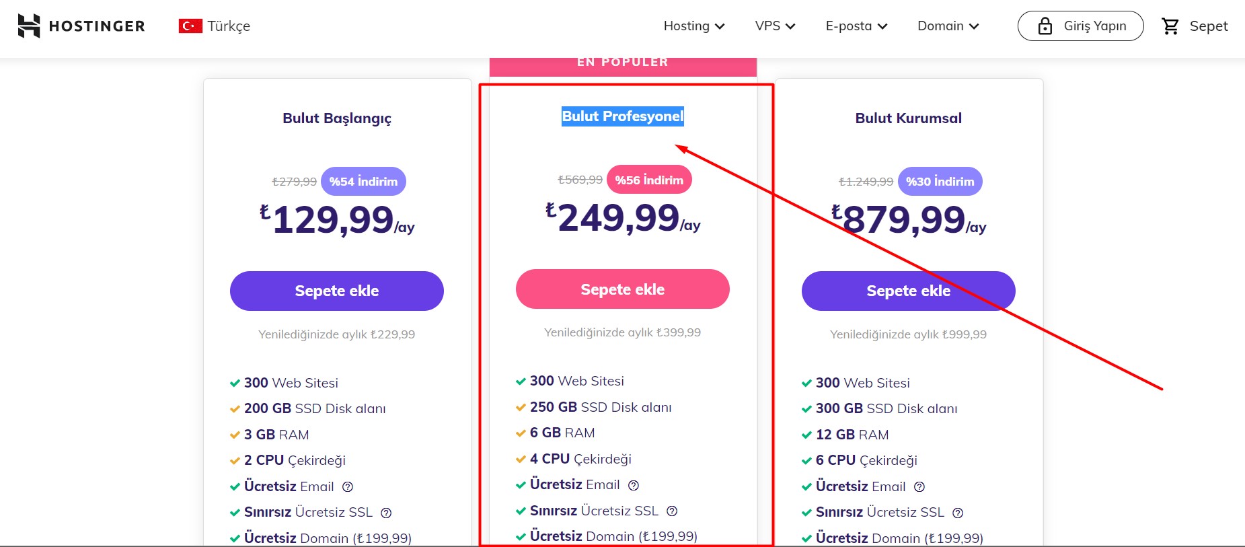Screen dimensions: 1245x547
Task: Add Bulut Profesyonel plan via pink button
Action: pyautogui.click(x=623, y=289)
